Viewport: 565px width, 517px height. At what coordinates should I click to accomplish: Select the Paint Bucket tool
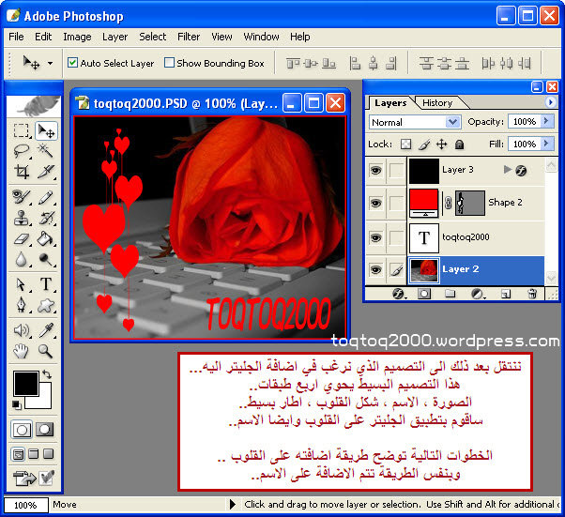point(45,239)
